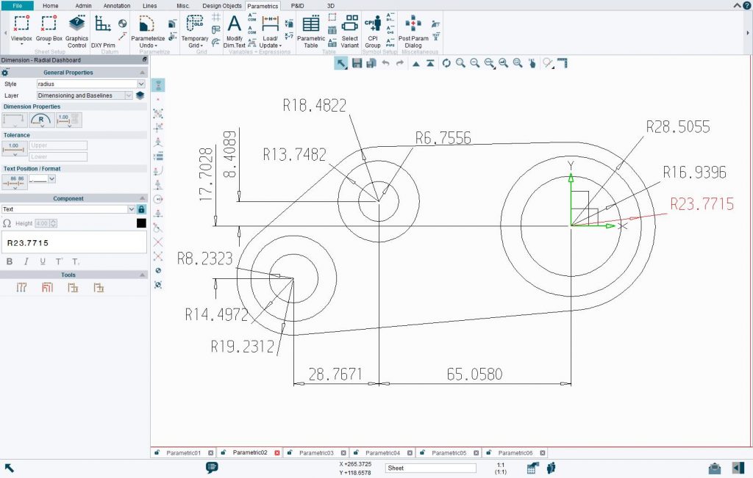The image size is (753, 478).
Task: Toggle the lock beside the Component Text dropdown
Action: (142, 209)
